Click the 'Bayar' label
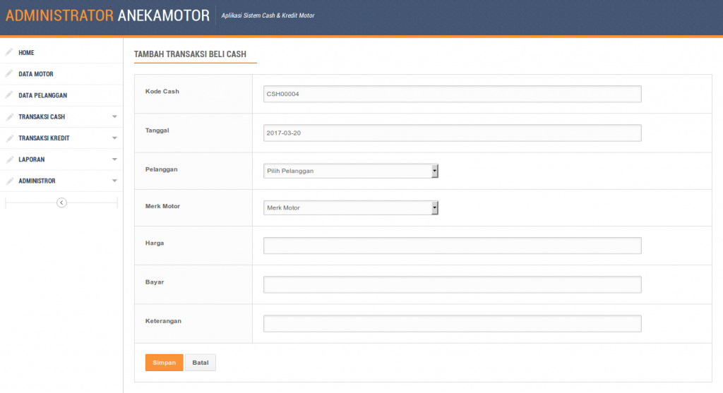 tap(155, 282)
